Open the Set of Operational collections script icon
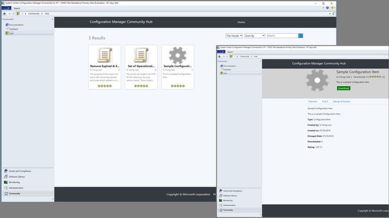This screenshot has height=218, width=389. [x=141, y=55]
